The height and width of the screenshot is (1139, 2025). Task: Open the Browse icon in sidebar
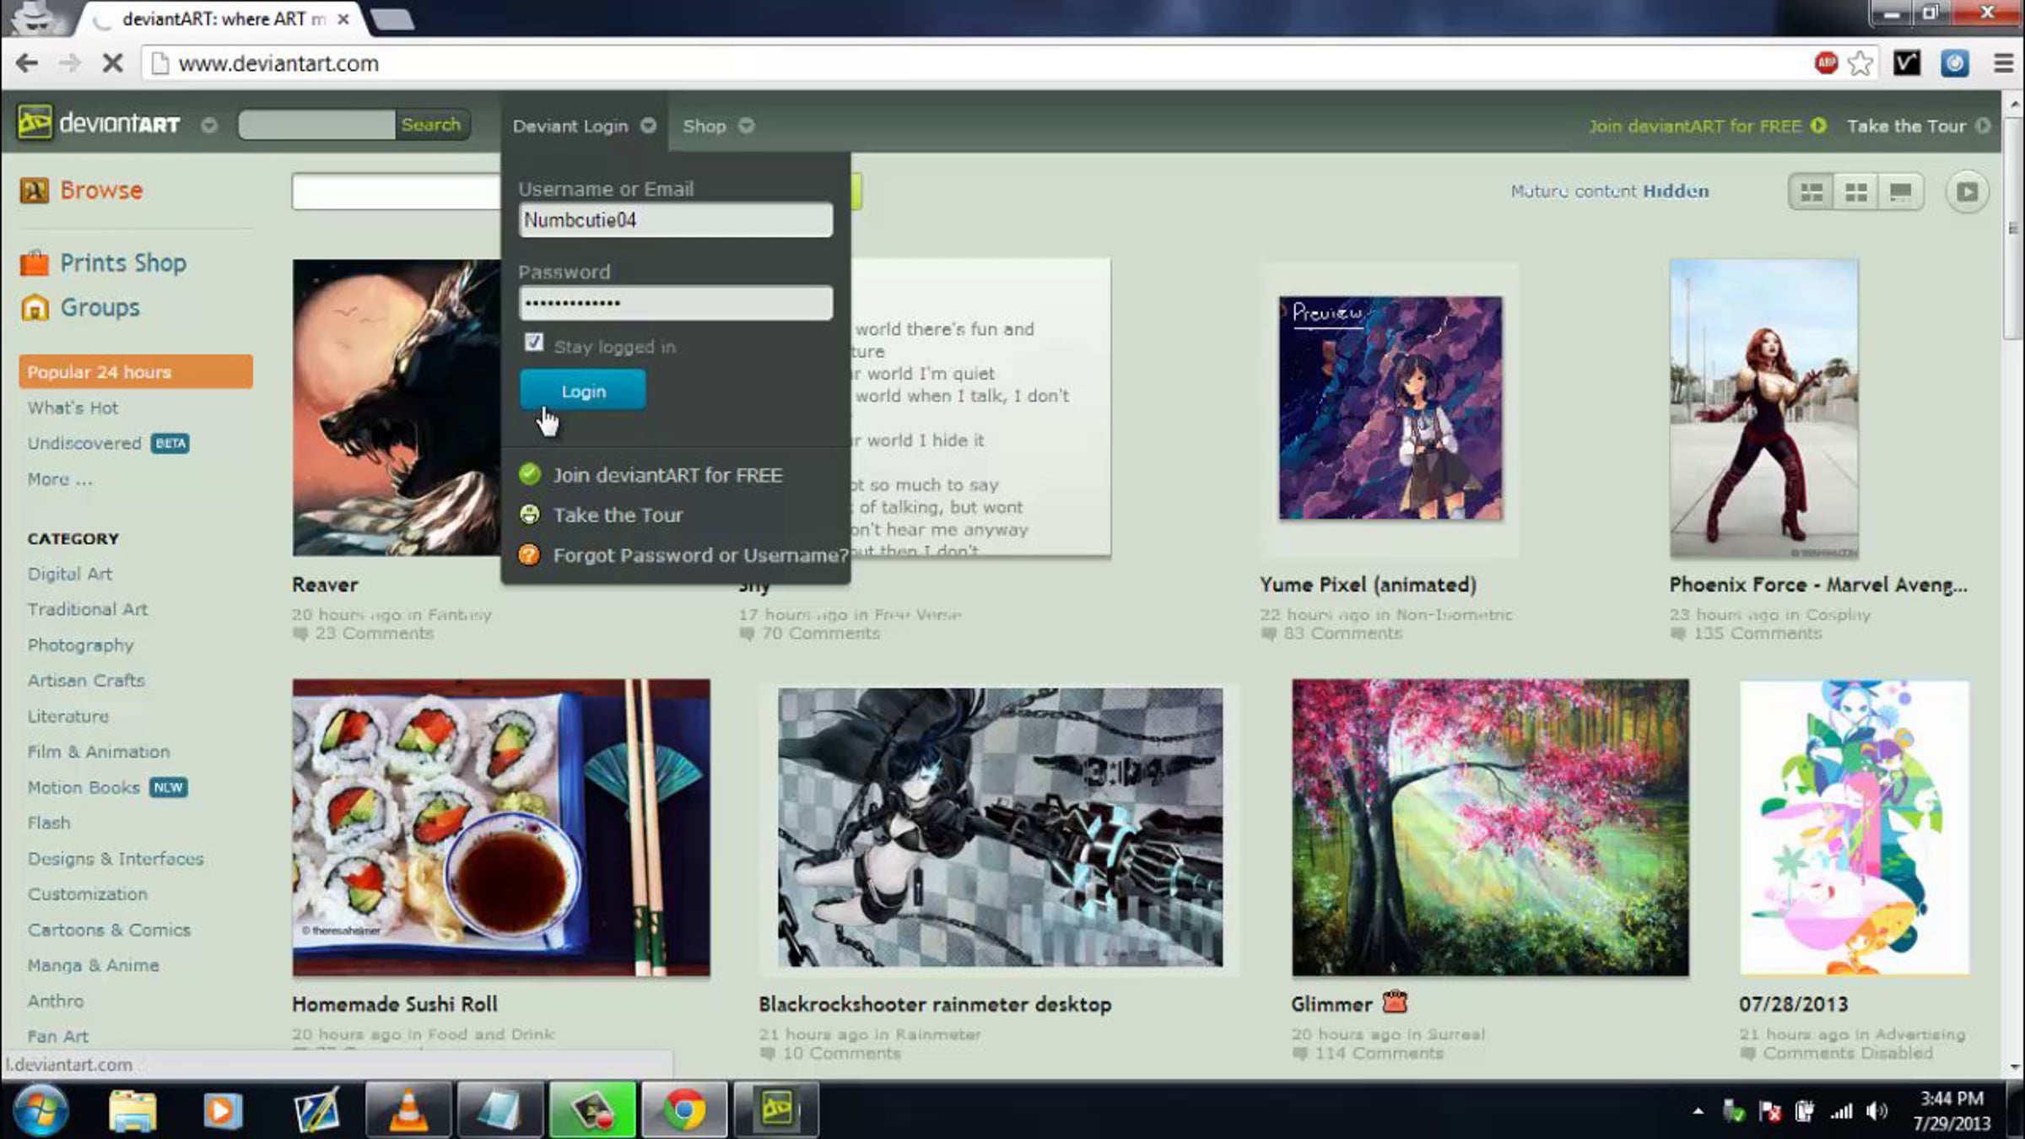[35, 191]
